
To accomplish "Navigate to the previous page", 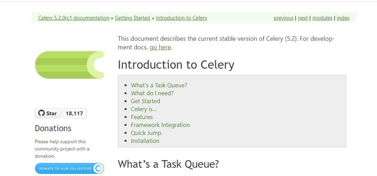I will pos(283,18).
